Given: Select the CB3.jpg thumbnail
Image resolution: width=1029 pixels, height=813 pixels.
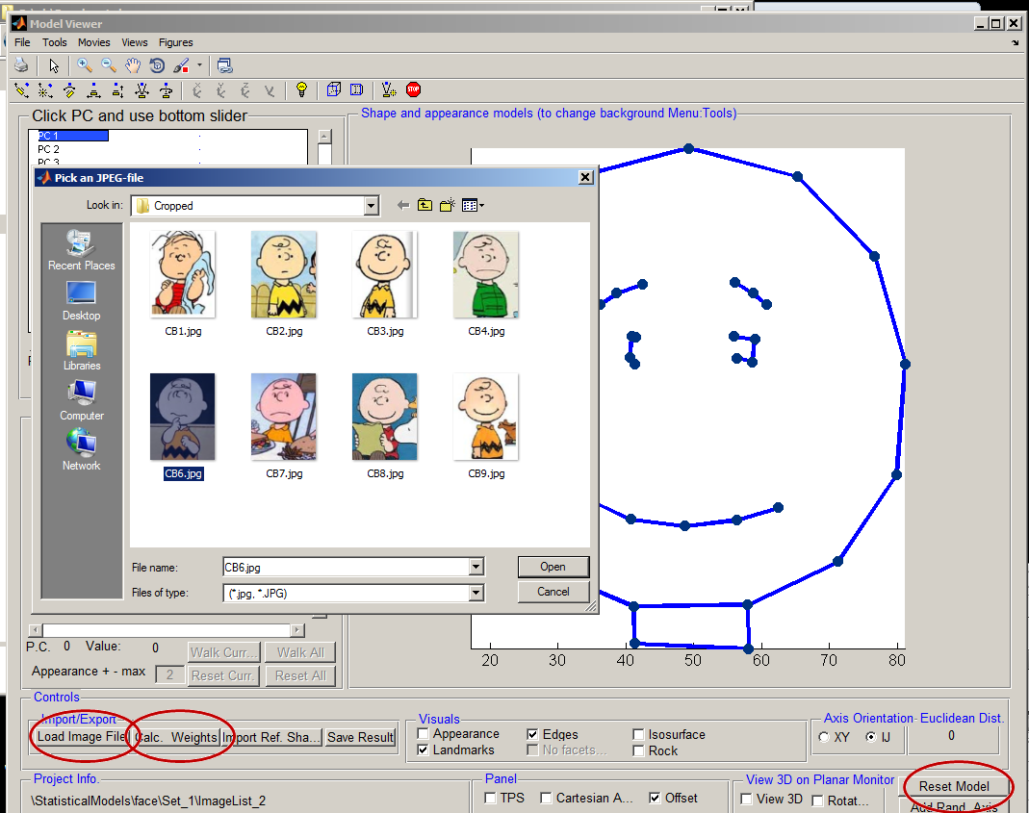Looking at the screenshot, I should click(x=385, y=275).
